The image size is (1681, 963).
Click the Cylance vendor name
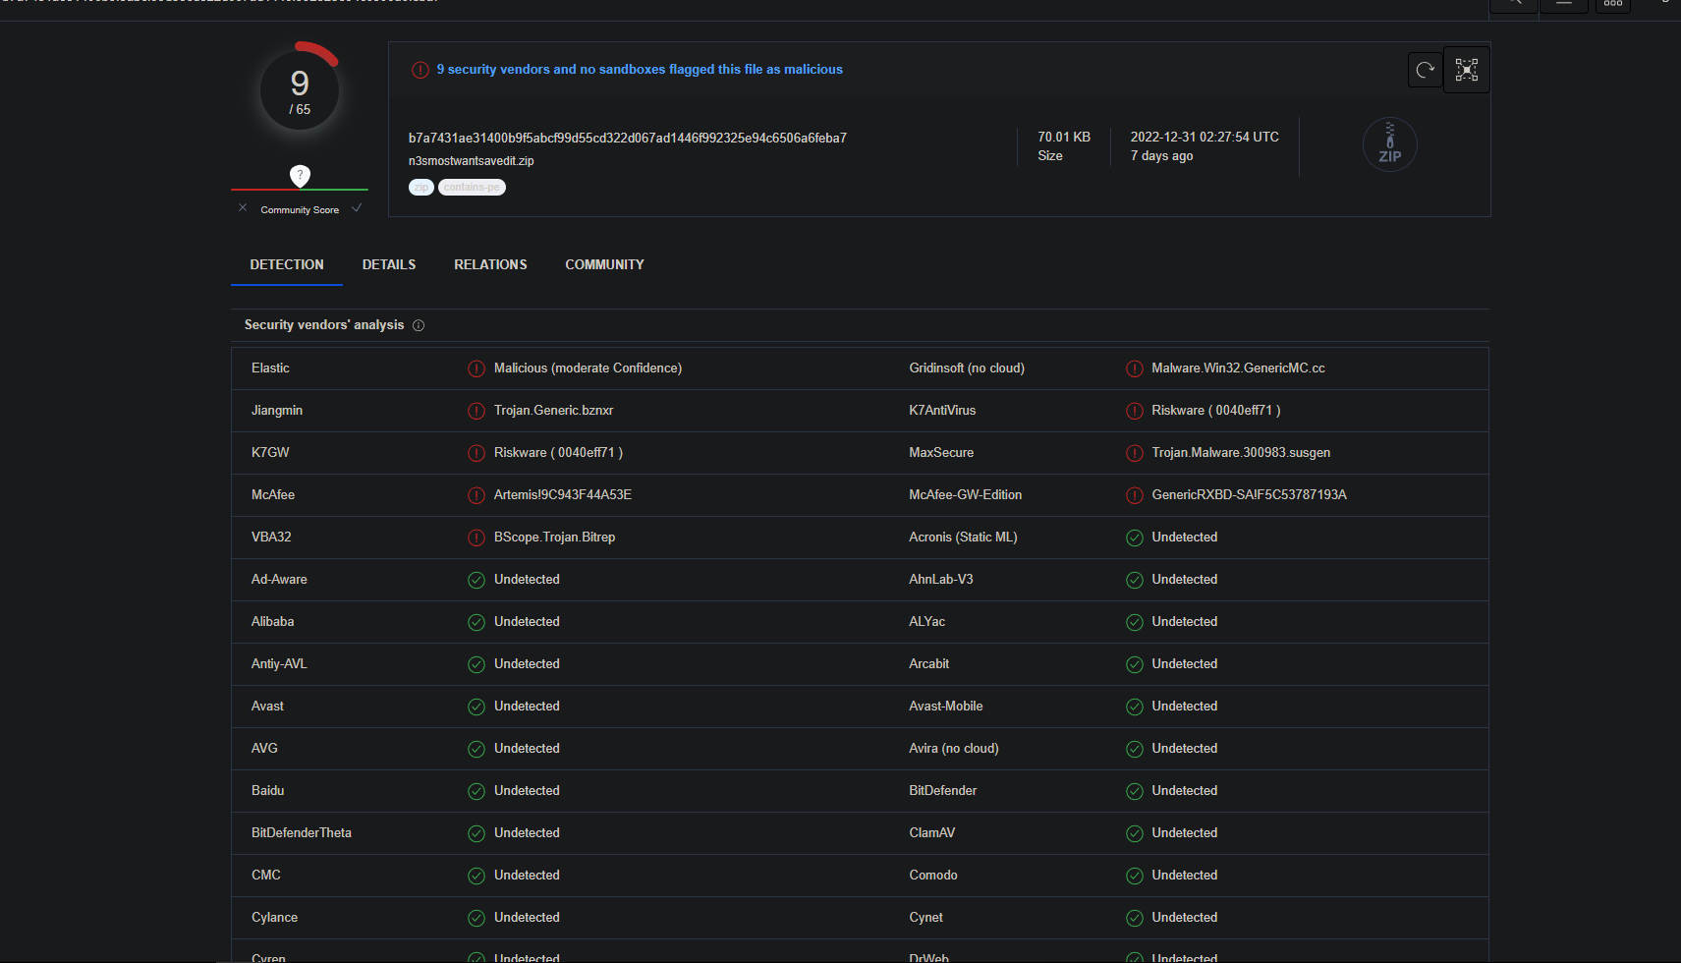(274, 918)
